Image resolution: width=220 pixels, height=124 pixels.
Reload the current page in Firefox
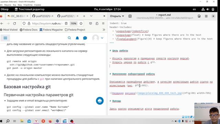tap(14, 23)
